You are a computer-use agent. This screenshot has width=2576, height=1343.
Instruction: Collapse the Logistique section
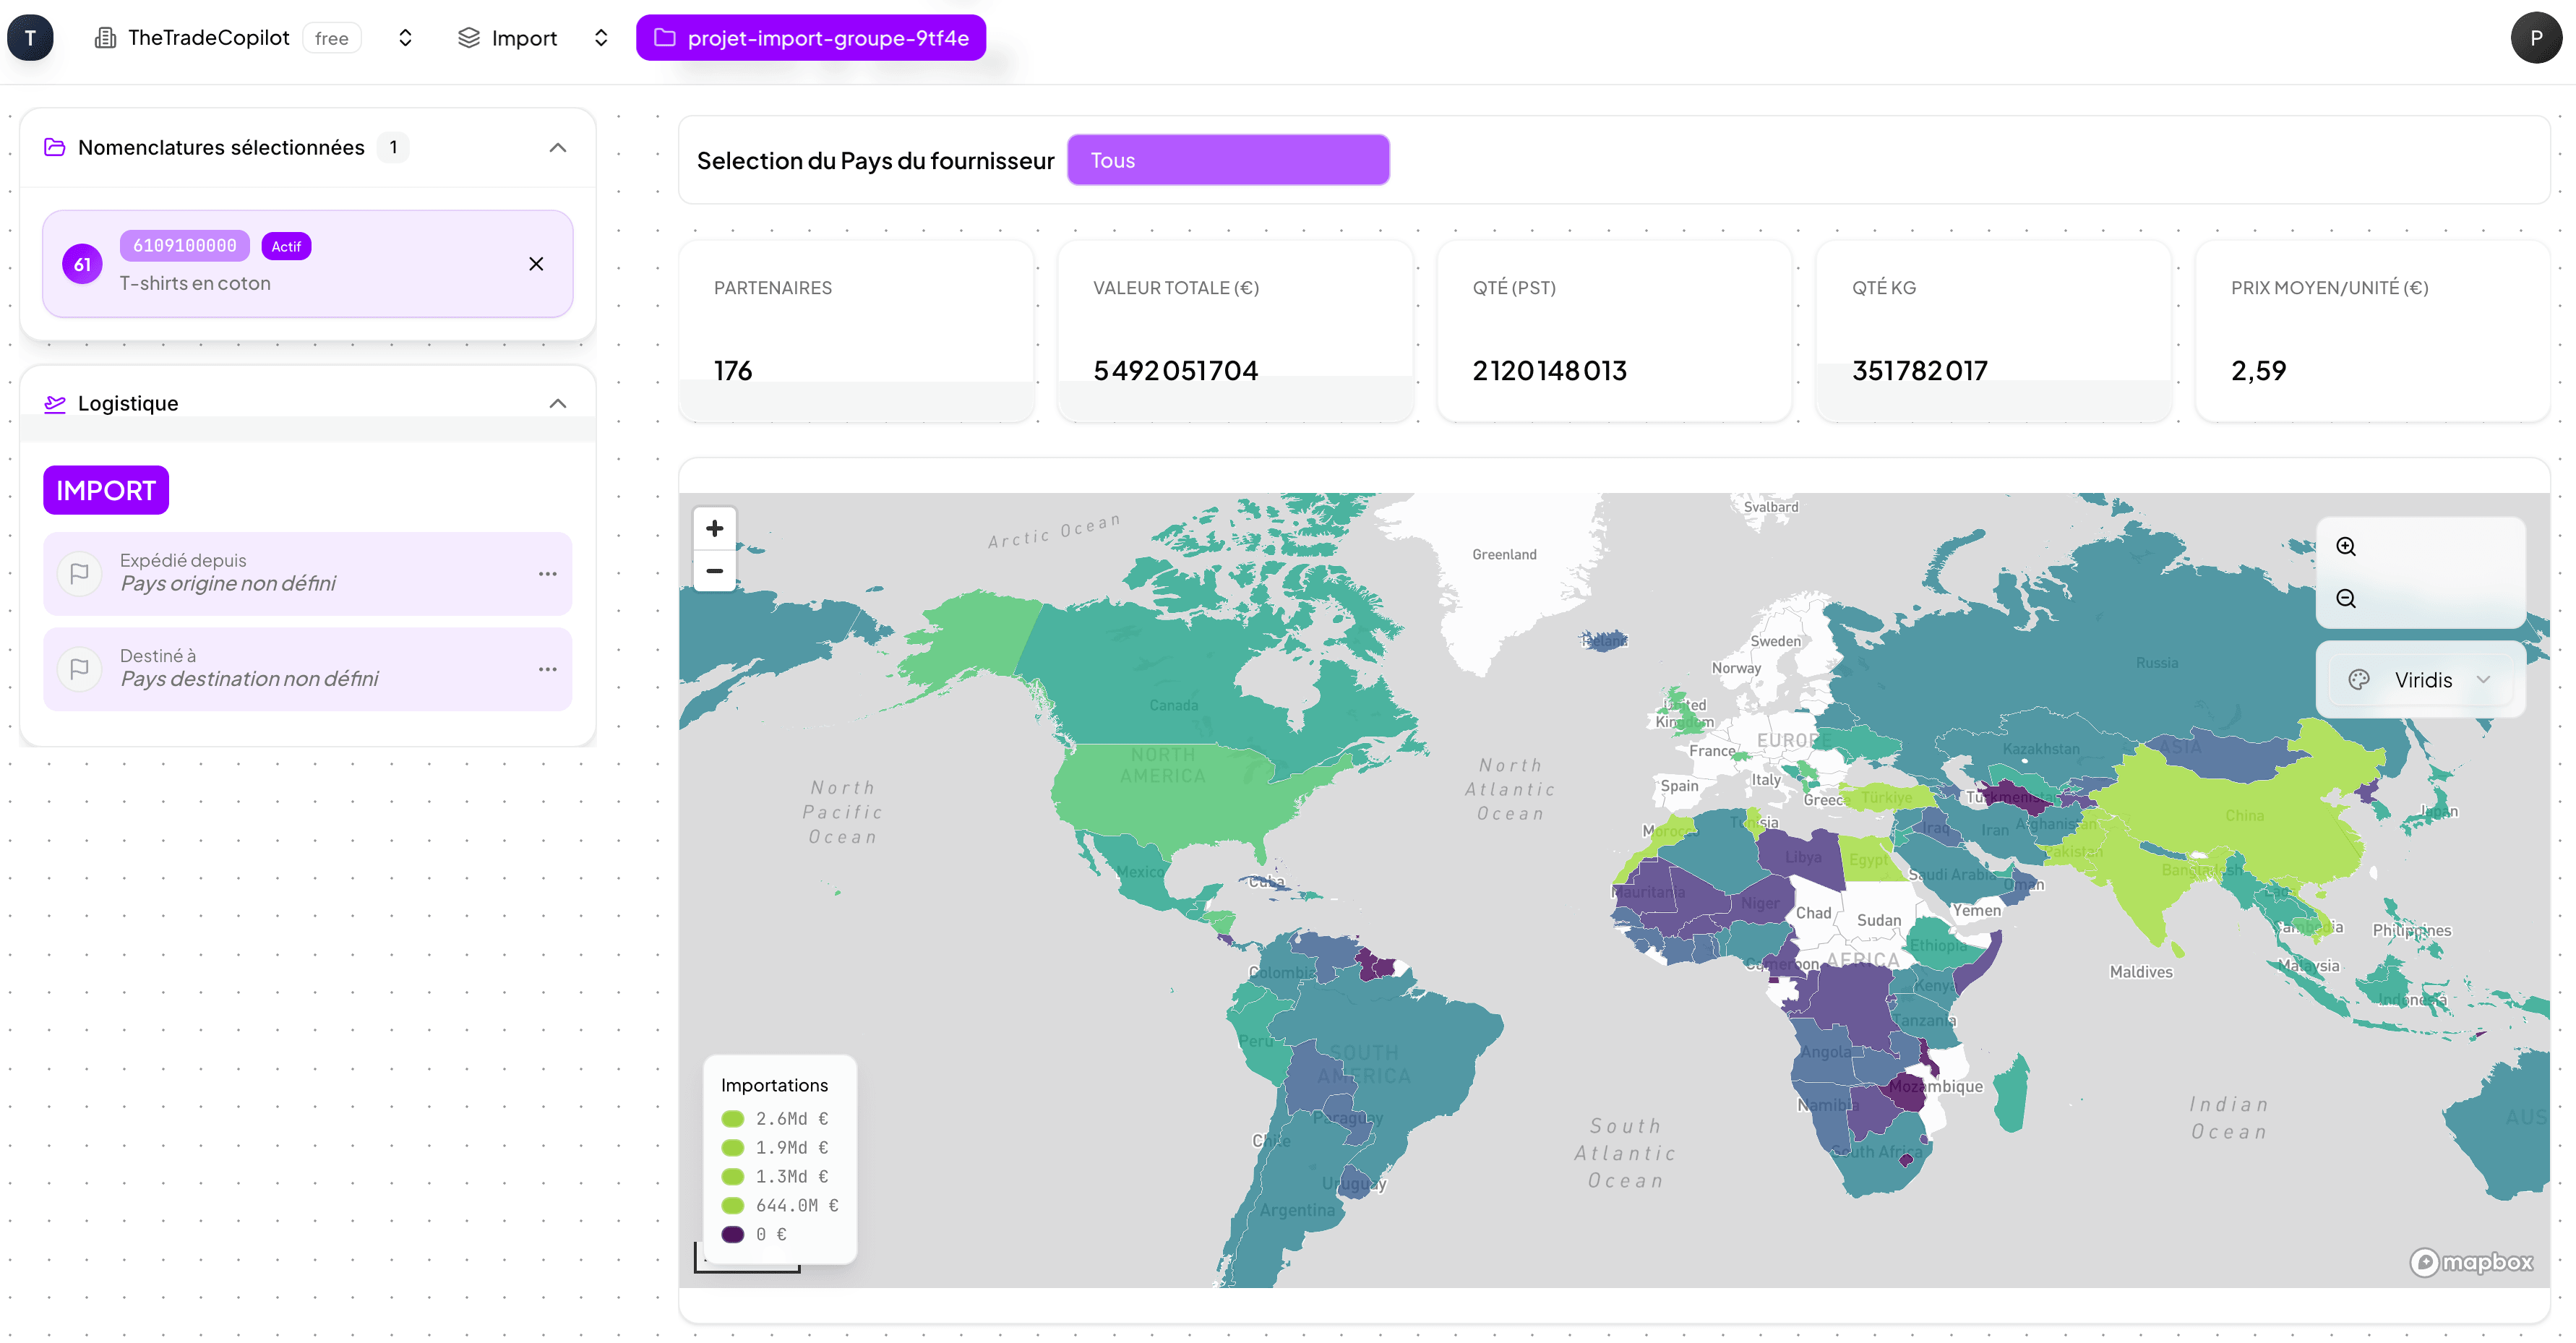558,403
